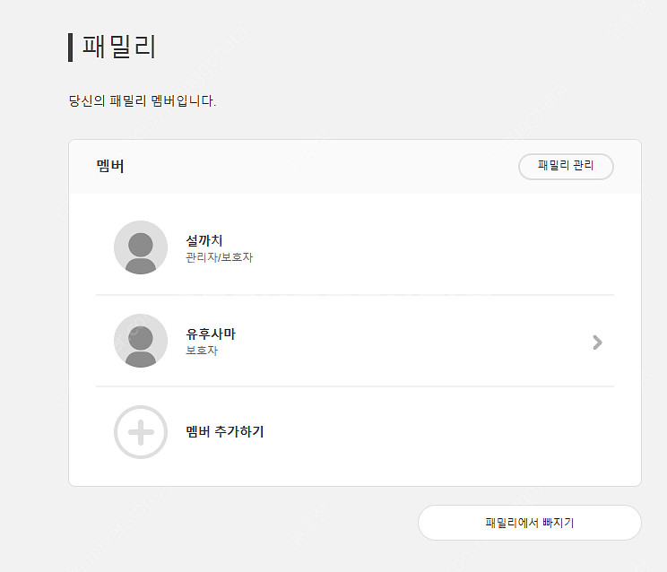Screen dimensions: 667x572
Task: Open the 패밀리 관리 button
Action: pos(566,166)
